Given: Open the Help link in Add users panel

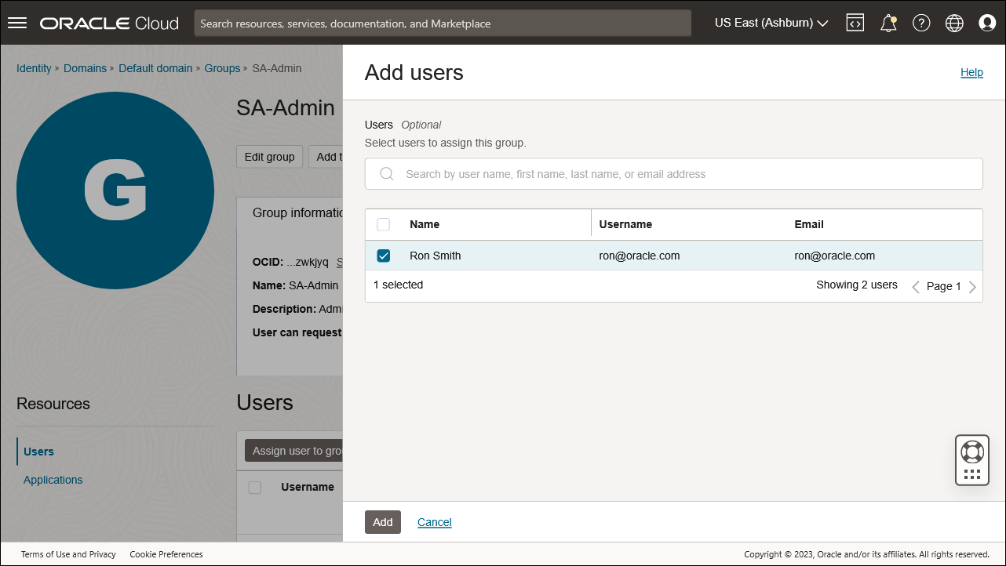Looking at the screenshot, I should (971, 72).
